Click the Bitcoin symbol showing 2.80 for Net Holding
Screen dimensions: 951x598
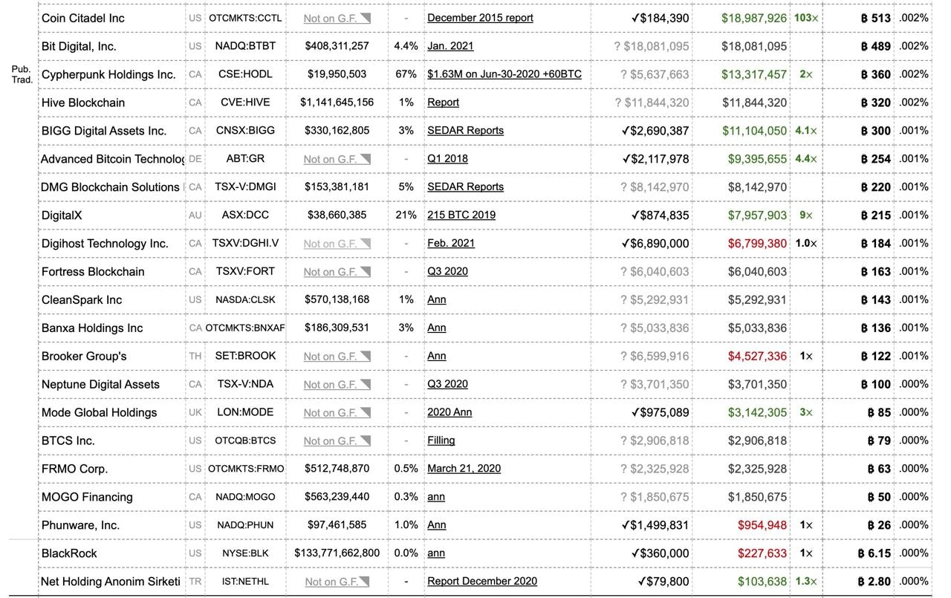click(860, 581)
